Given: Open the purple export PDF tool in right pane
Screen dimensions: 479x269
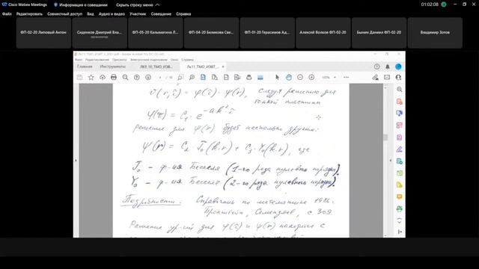Looking at the screenshot, I should pos(399,137).
